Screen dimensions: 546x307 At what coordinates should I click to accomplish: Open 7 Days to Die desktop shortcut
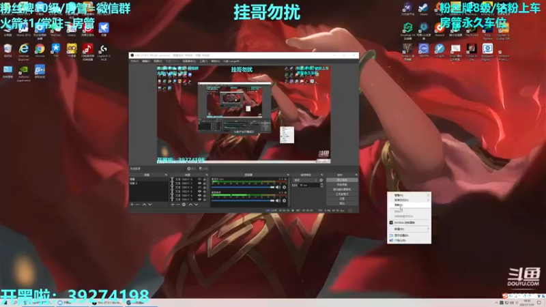[x=472, y=53]
